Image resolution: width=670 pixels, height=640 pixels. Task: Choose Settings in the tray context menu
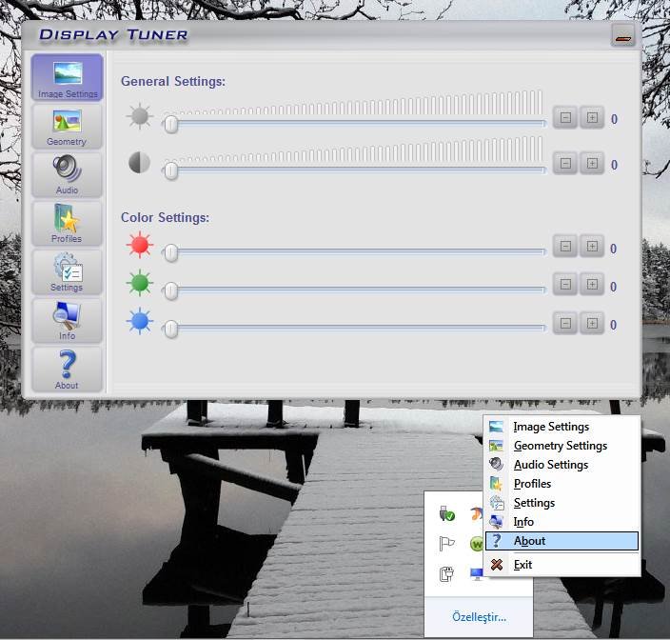(562, 503)
